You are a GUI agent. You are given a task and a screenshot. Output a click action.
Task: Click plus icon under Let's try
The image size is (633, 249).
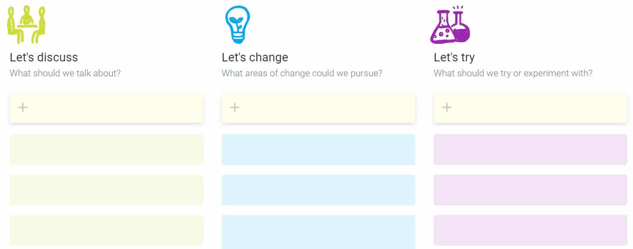pyautogui.click(x=447, y=107)
